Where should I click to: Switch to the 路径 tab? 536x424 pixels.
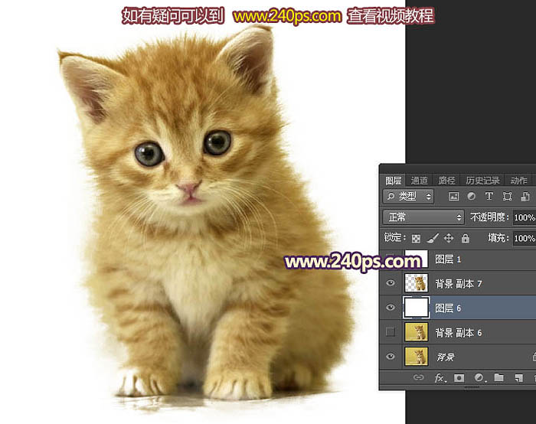point(446,180)
